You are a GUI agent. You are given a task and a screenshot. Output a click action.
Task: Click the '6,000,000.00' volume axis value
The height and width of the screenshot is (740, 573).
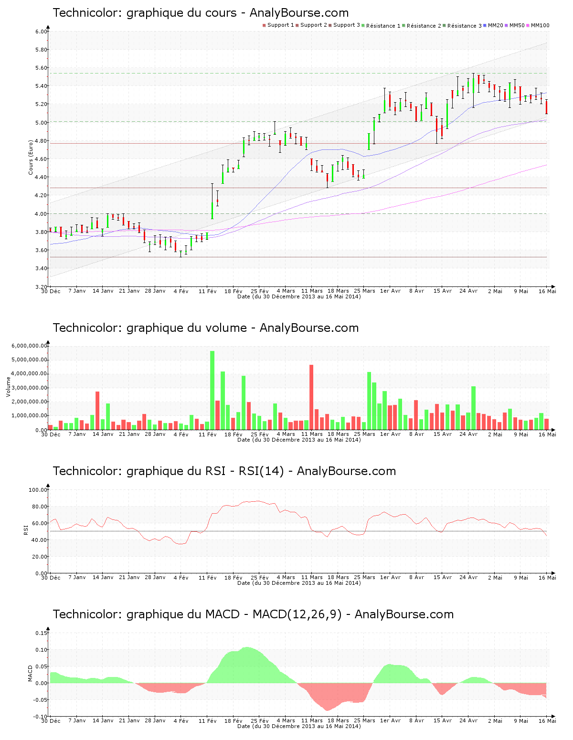pos(30,346)
